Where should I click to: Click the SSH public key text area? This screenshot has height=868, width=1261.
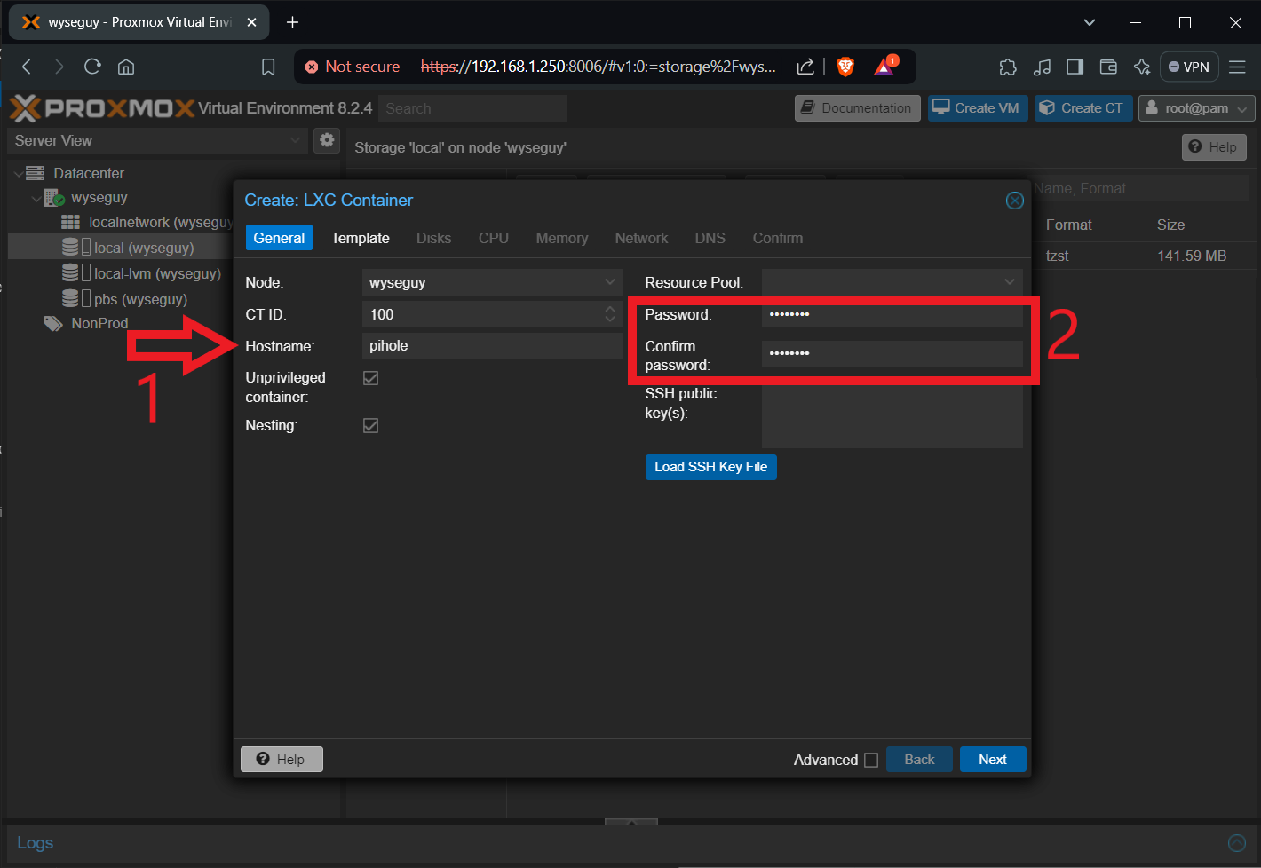coord(892,416)
